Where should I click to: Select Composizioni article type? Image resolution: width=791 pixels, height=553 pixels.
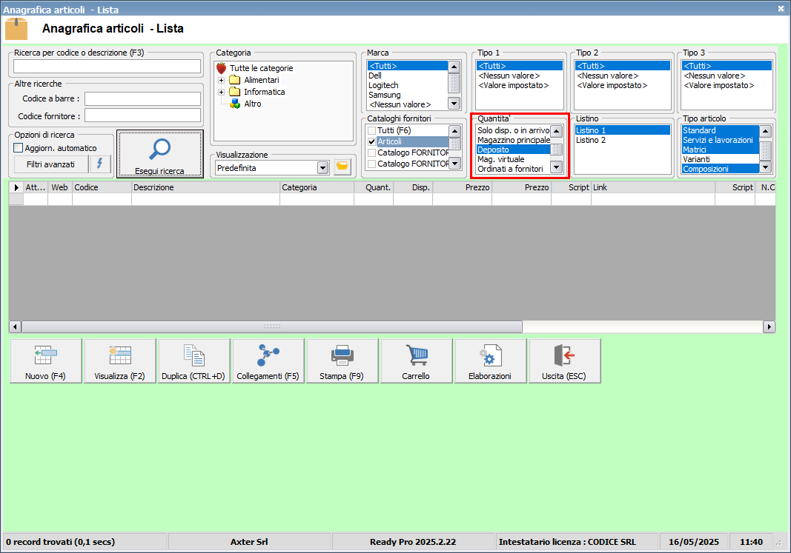coord(721,169)
